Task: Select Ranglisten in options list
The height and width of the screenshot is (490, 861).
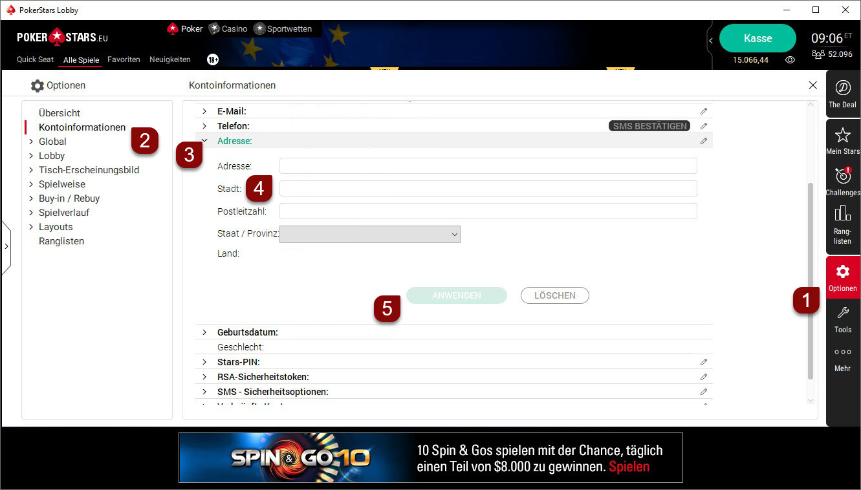Action: 61,241
